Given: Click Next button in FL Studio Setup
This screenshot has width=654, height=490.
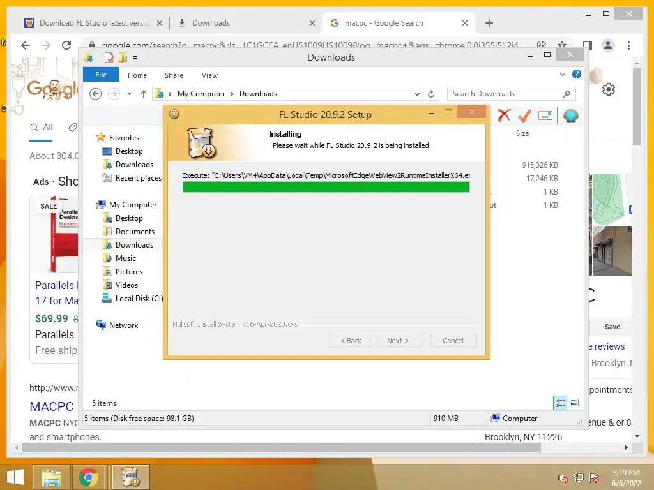Looking at the screenshot, I should coord(399,341).
